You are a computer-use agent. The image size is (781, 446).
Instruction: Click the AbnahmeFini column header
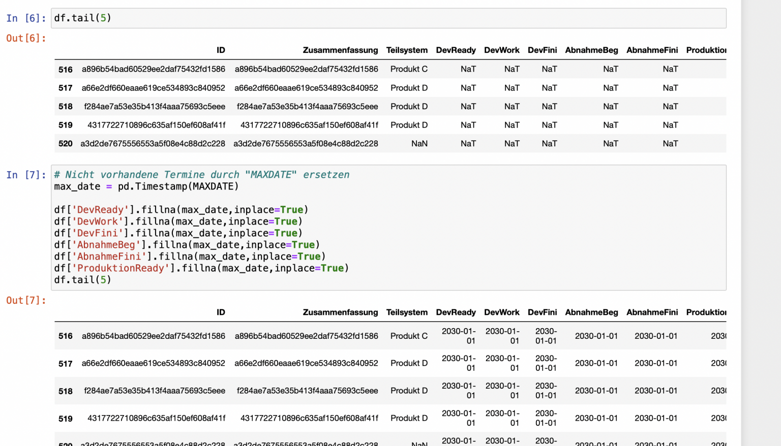(652, 50)
